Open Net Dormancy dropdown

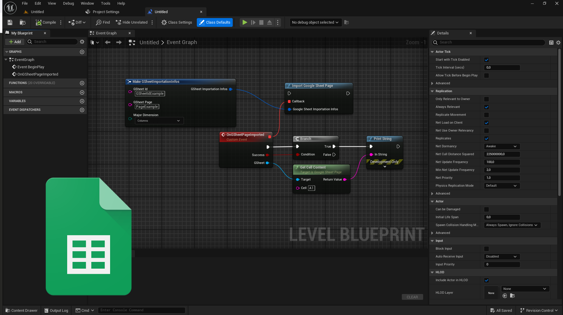(x=502, y=146)
